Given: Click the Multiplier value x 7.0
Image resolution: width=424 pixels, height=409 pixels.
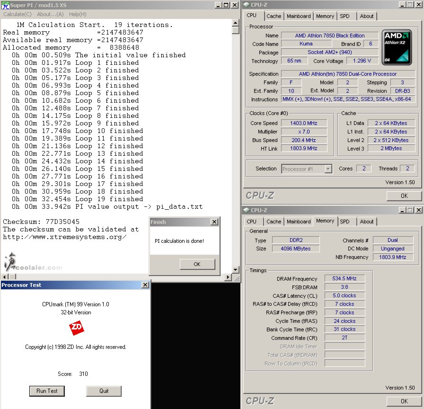Looking at the screenshot, I should click(304, 132).
